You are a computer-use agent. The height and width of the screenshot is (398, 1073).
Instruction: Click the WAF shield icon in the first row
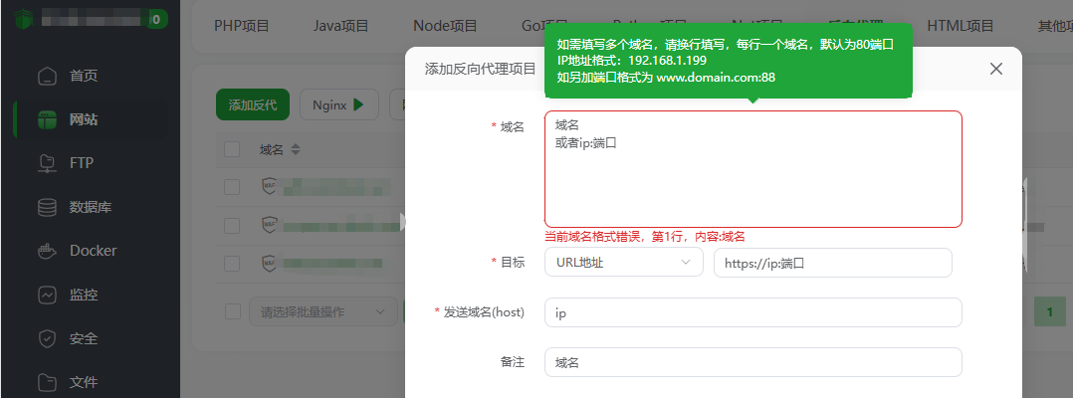click(270, 186)
